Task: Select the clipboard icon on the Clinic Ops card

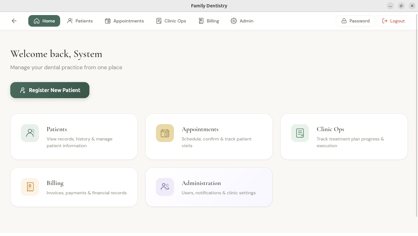Action: point(300,133)
